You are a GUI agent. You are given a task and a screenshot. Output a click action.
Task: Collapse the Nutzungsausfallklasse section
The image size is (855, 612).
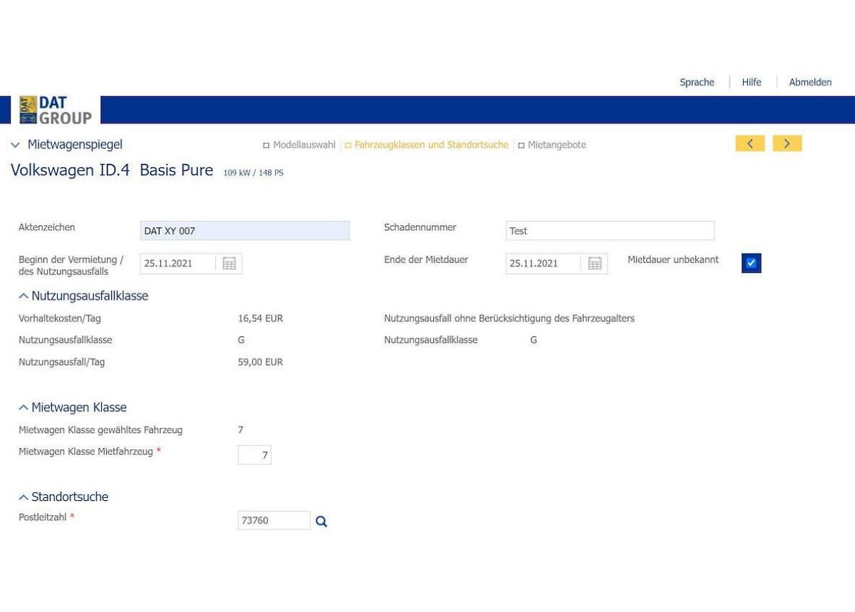pyautogui.click(x=24, y=296)
